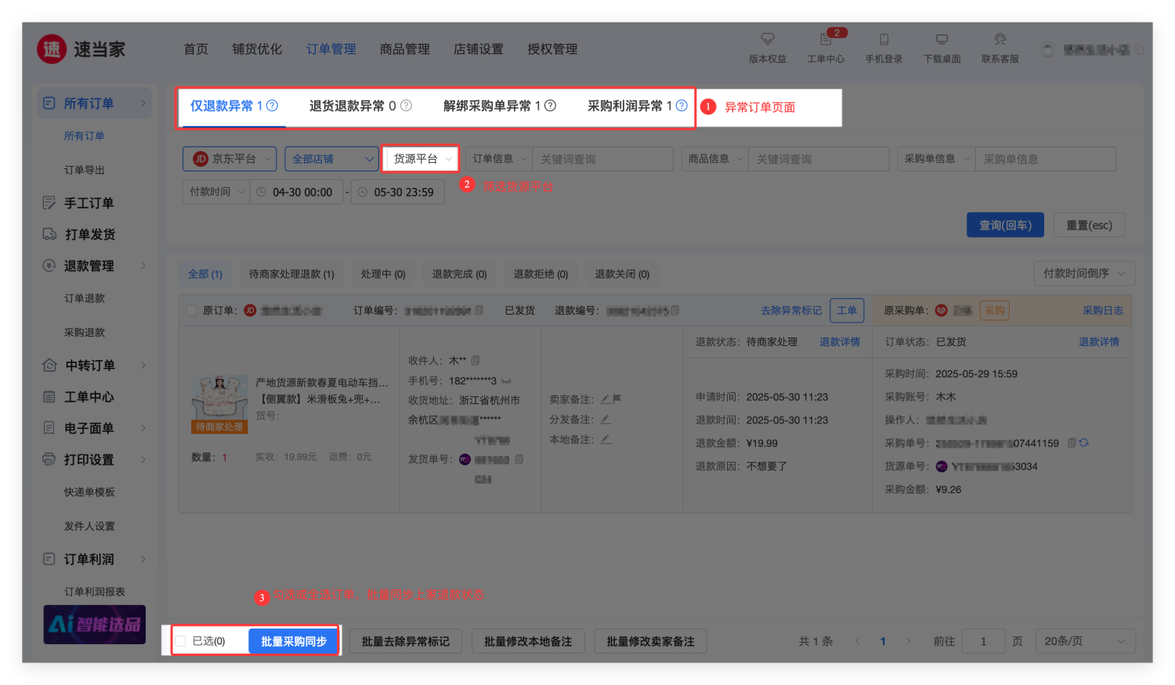Image resolution: width=1175 pixels, height=685 pixels.
Task: Open 联系客服 headset icon
Action: pyautogui.click(x=1000, y=39)
